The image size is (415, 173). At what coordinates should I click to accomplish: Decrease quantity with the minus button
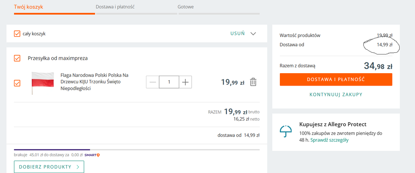click(153, 82)
